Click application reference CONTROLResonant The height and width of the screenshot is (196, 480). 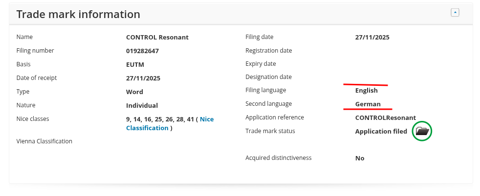[385, 118]
